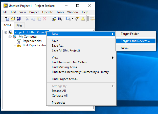This screenshot has width=158, height=114.
Task: Click the Filter View grid icon
Action: [68, 19]
